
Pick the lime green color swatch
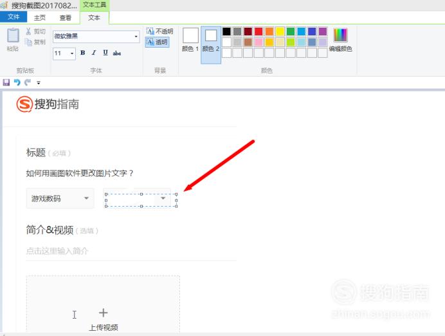point(291,42)
